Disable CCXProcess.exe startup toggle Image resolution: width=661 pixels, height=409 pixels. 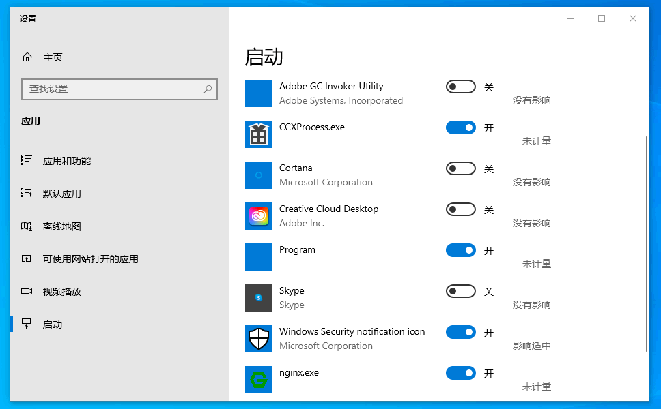pos(461,127)
